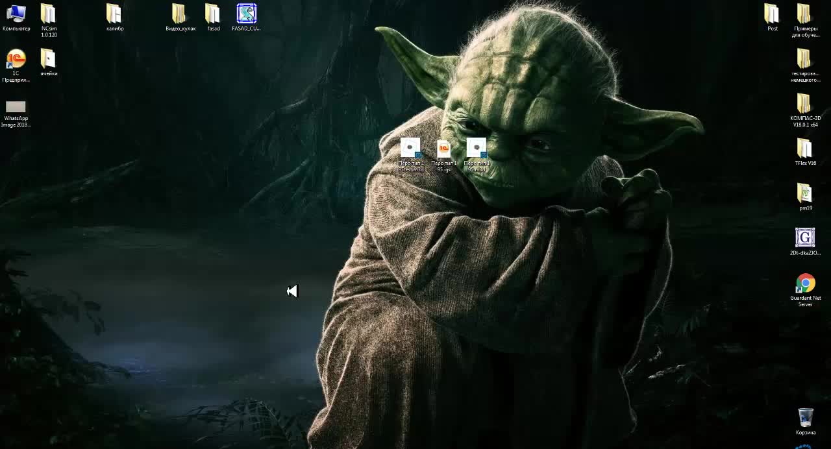Select the 2Dt-dkaZJO file icon
Image resolution: width=831 pixels, height=449 pixels.
[x=805, y=242]
